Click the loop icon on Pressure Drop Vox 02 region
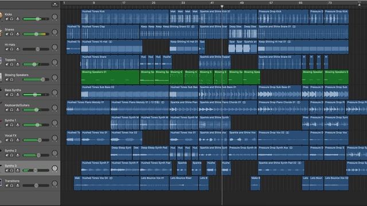The height and width of the screenshot is (206, 367). click(x=287, y=133)
